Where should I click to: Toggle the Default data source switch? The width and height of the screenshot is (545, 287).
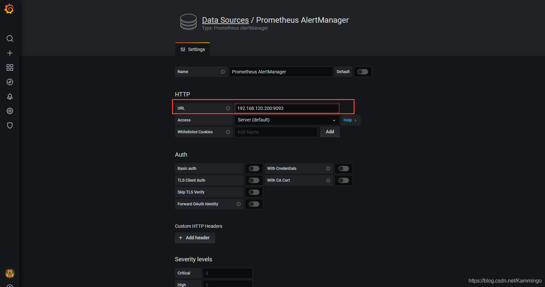(x=363, y=72)
